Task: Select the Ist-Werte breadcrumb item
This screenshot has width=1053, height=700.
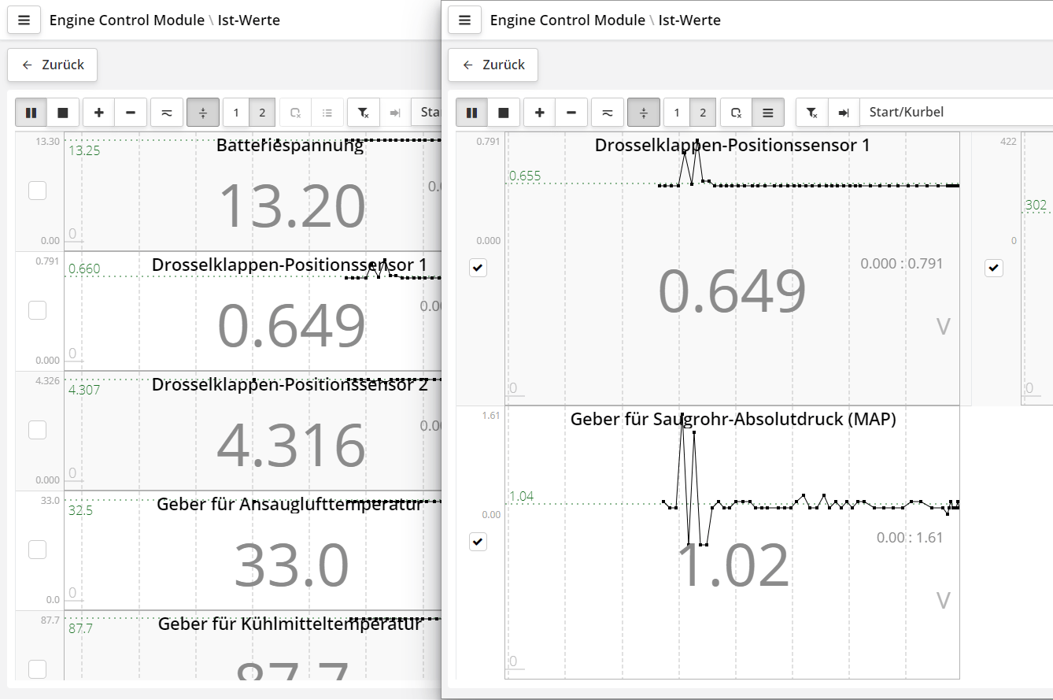Action: pyautogui.click(x=689, y=20)
